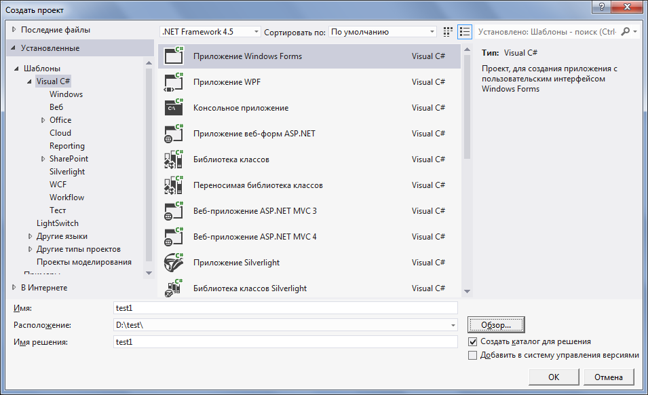The image size is (648, 395).
Task: Expand 'Последние файлы' section
Action: coord(14,29)
